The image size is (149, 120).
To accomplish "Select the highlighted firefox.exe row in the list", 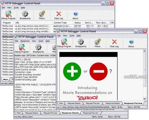I will 8,37.
